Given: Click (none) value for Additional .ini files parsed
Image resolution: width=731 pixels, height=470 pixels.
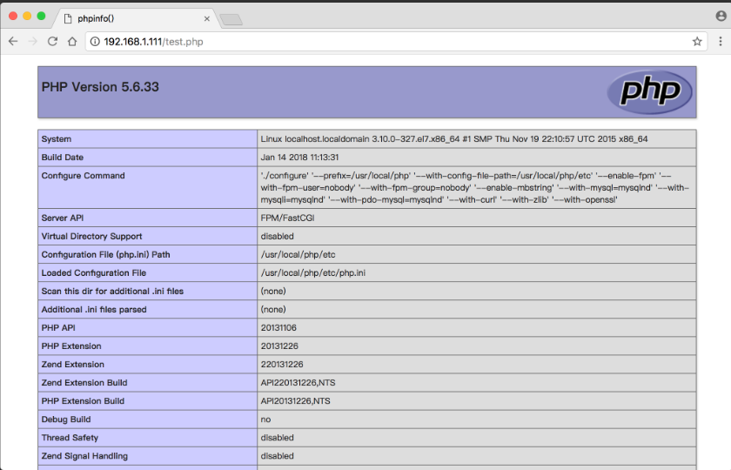Looking at the screenshot, I should [273, 309].
